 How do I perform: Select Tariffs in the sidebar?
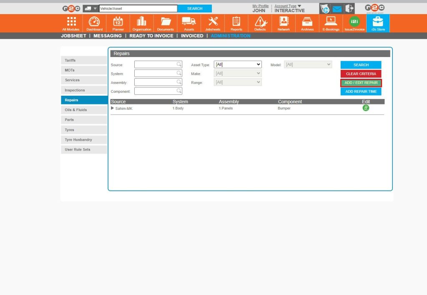point(84,60)
